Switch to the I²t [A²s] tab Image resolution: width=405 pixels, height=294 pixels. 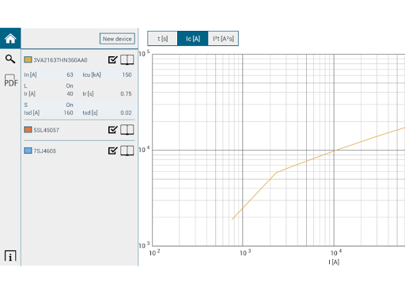pyautogui.click(x=223, y=39)
